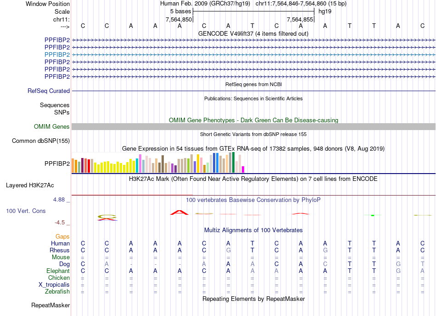Image resolution: width=436 pixels, height=316 pixels.
Task: Click the Elephant species row label
Action: click(58, 271)
